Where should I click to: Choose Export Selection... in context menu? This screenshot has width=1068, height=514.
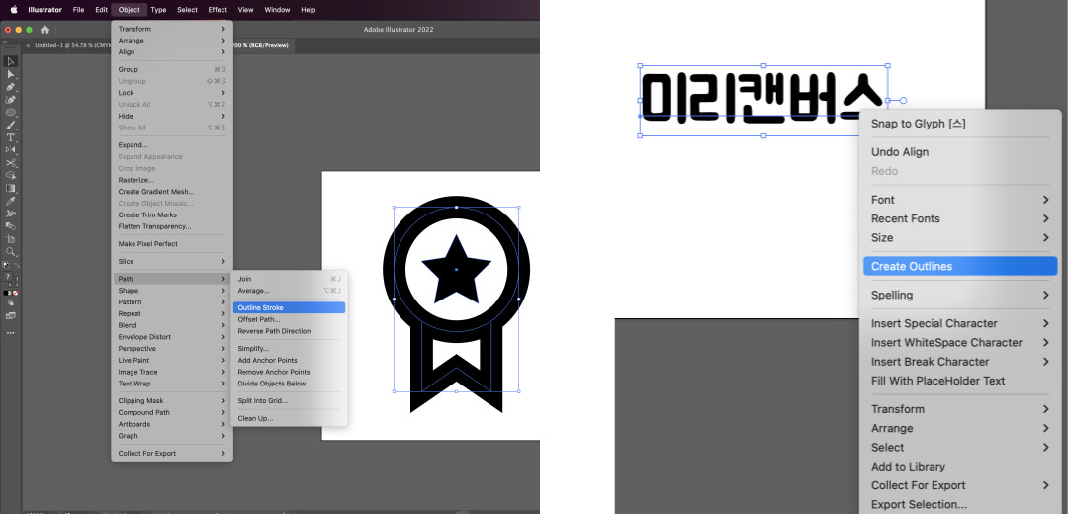(x=959, y=504)
